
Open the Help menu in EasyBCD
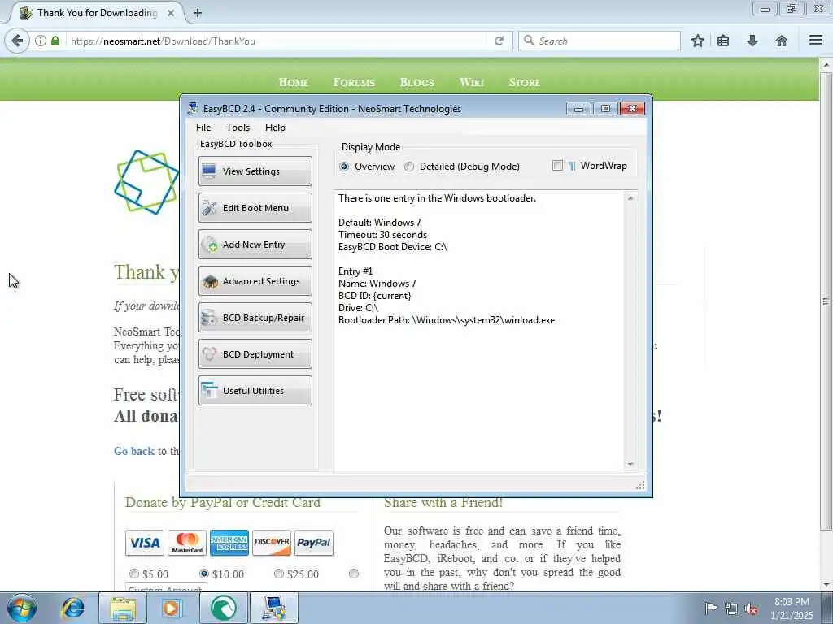[275, 128]
